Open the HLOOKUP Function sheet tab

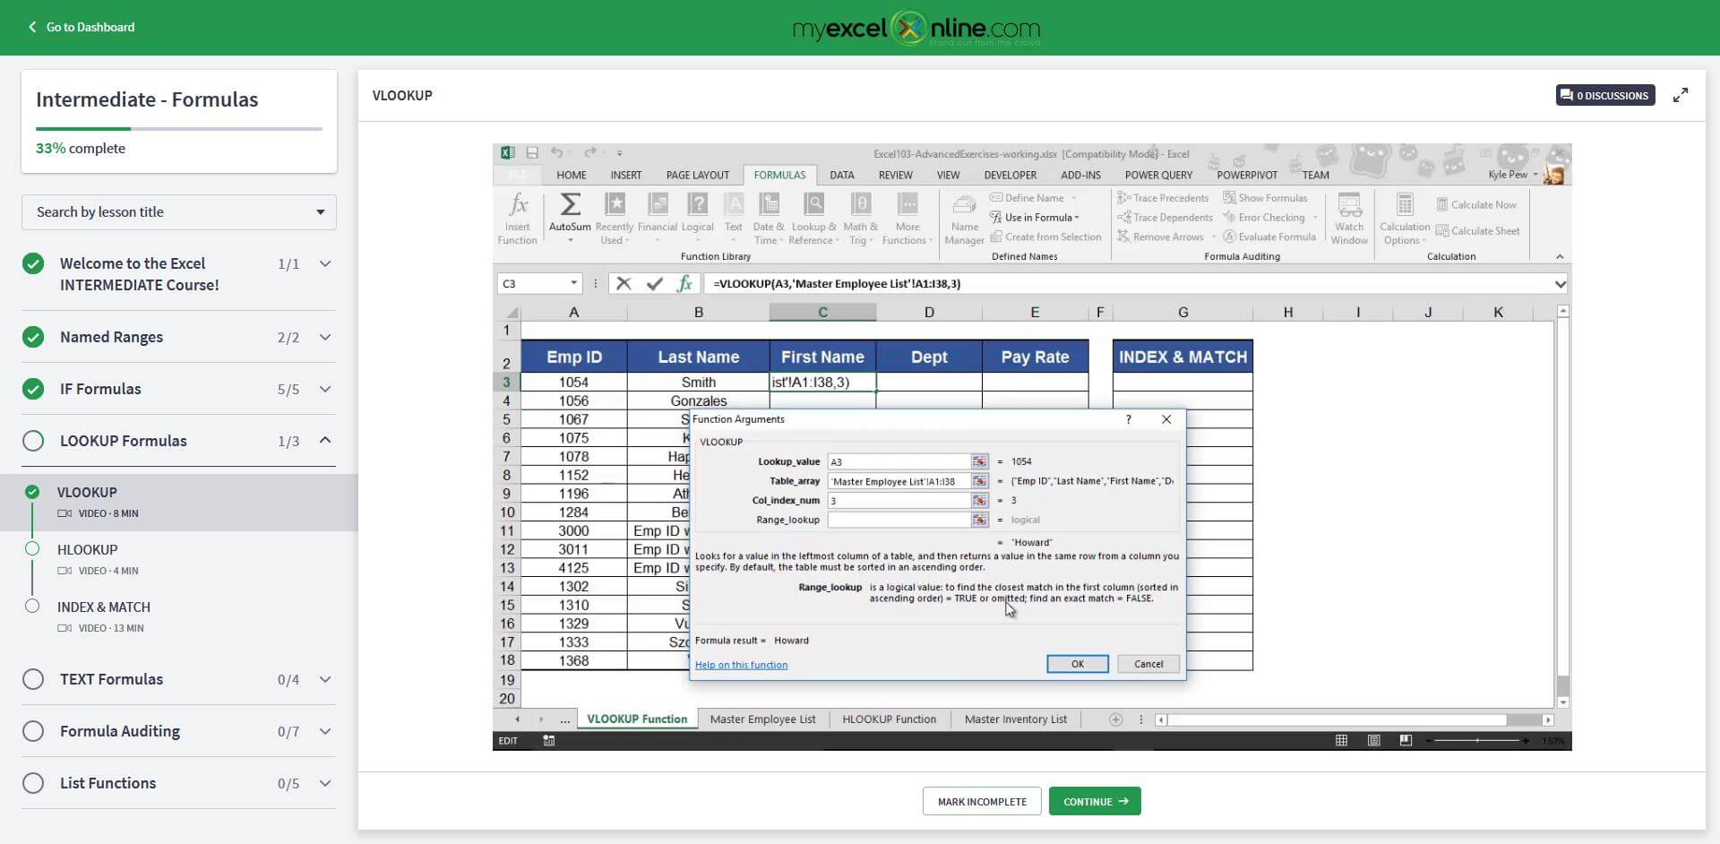click(889, 719)
